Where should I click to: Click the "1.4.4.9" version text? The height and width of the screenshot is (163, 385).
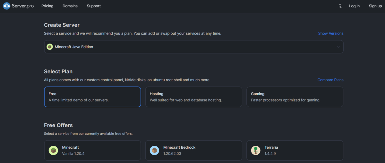pyautogui.click(x=270, y=153)
